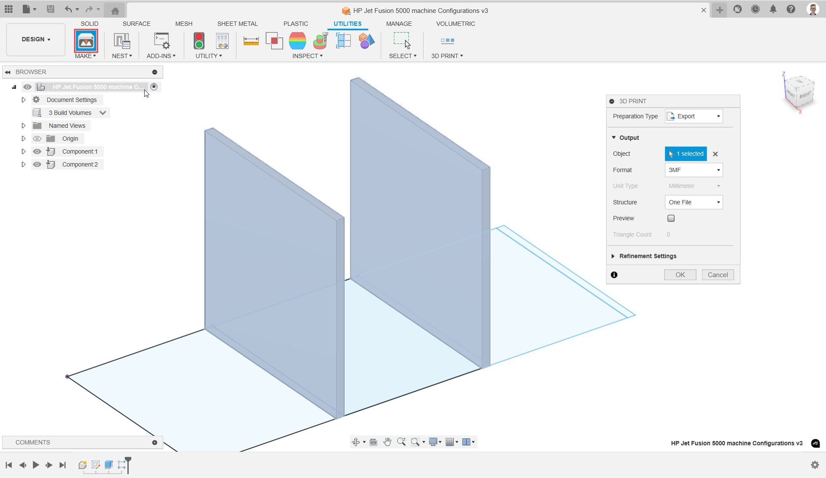Image resolution: width=826 pixels, height=478 pixels.
Task: Open the Pan tool in navigation bar
Action: tap(387, 442)
